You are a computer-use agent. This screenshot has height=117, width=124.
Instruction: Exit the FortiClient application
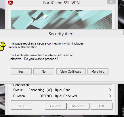[x=102, y=106]
